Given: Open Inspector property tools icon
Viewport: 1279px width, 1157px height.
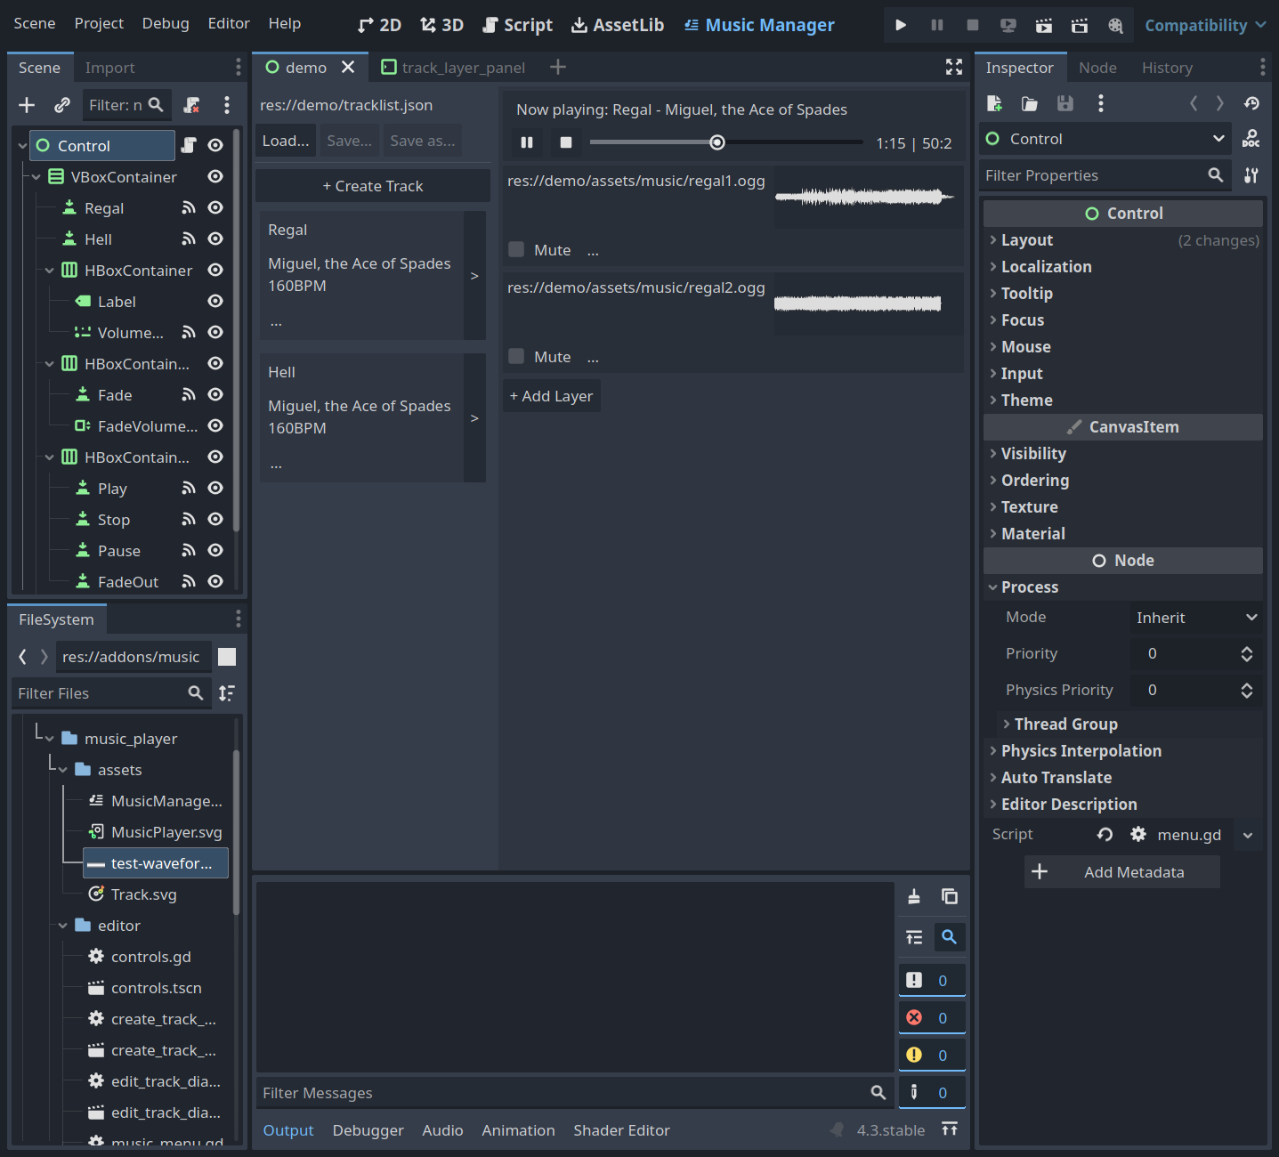Looking at the screenshot, I should (x=1251, y=175).
